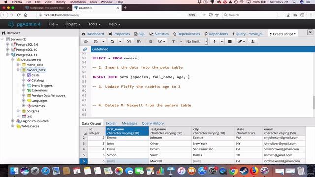
Task: Click the Save file toolbar icon
Action: 96,41
